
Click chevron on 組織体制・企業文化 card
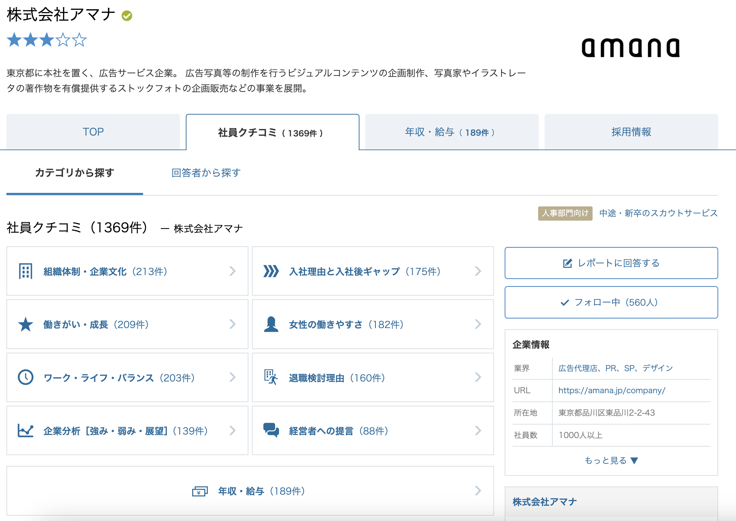[x=232, y=271]
